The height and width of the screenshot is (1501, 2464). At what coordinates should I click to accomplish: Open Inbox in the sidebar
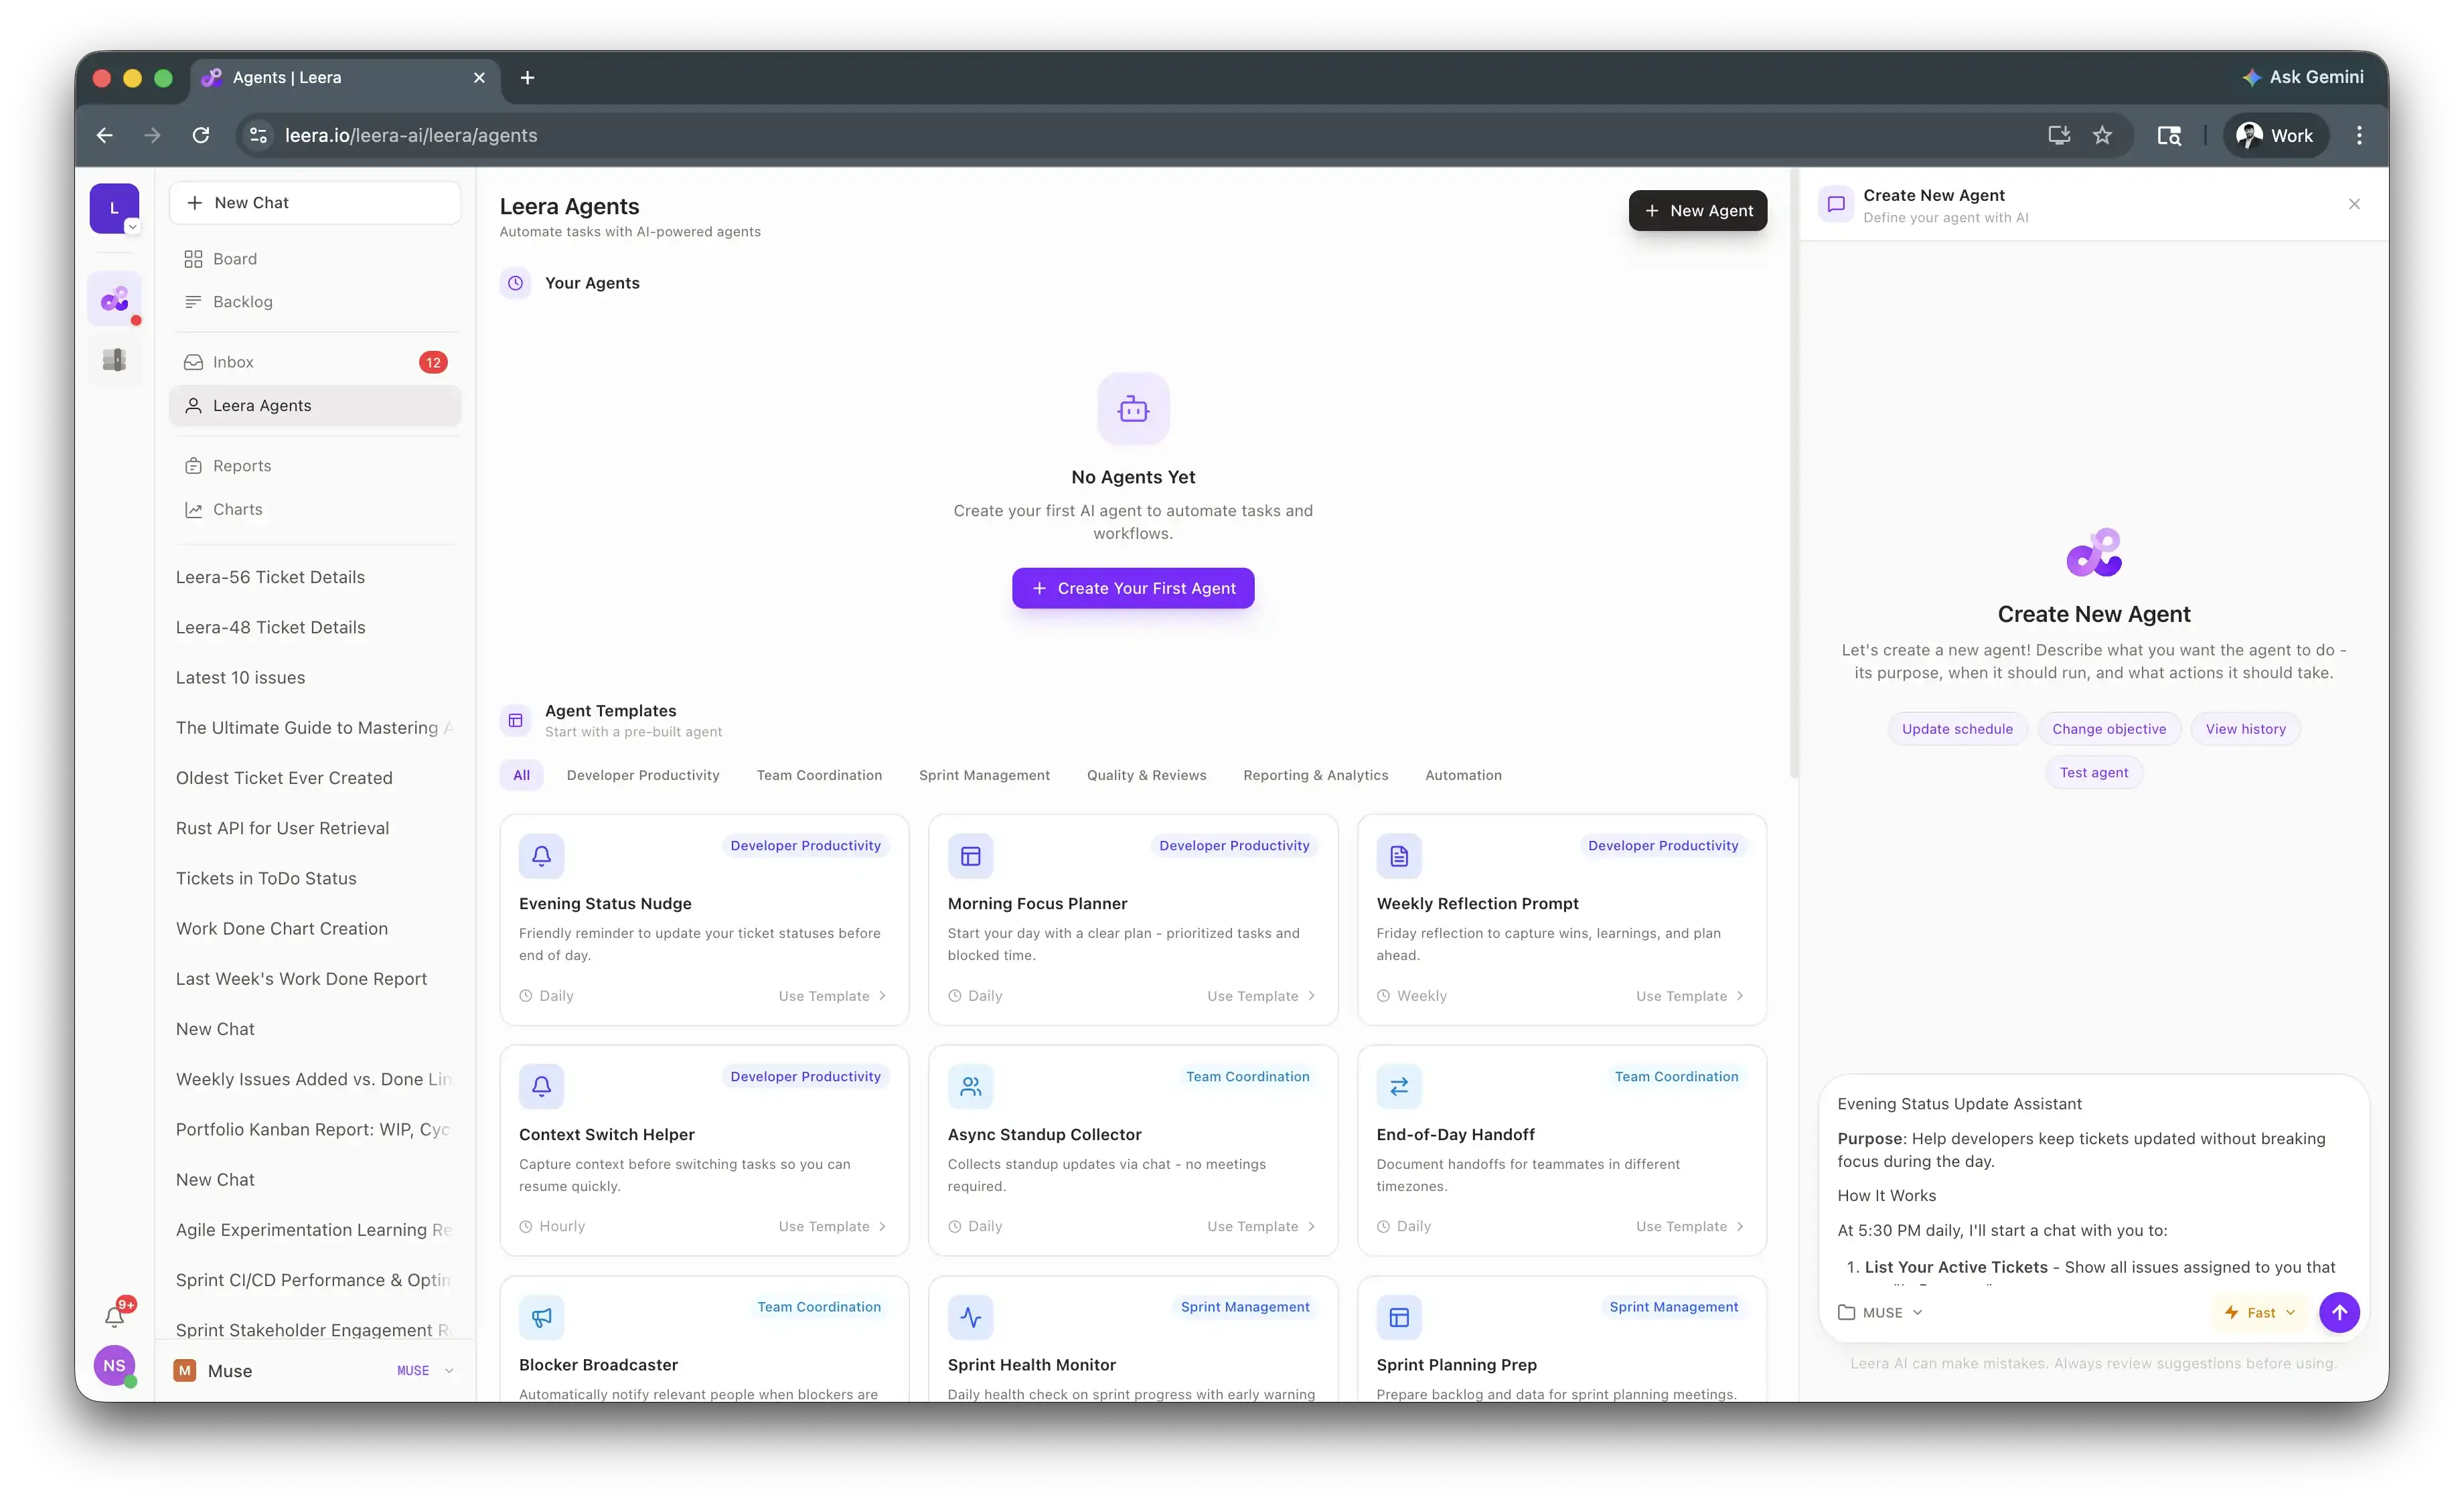(315, 362)
